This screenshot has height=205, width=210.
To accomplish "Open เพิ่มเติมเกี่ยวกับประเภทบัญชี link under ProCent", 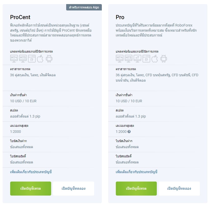I will [x=31, y=172].
